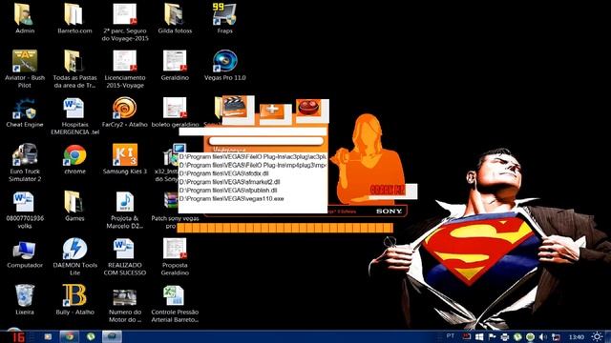Open the Games folder
611x343 pixels.
[74, 206]
